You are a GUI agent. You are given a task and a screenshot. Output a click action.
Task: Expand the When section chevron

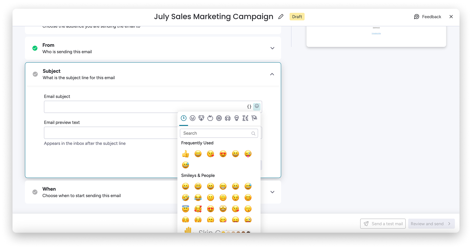[272, 192]
